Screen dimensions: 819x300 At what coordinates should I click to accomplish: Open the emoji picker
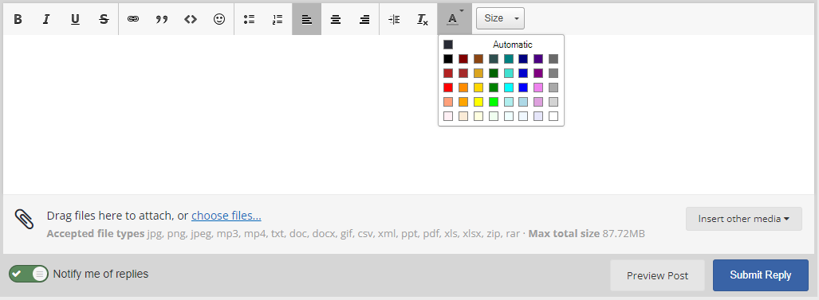point(219,19)
